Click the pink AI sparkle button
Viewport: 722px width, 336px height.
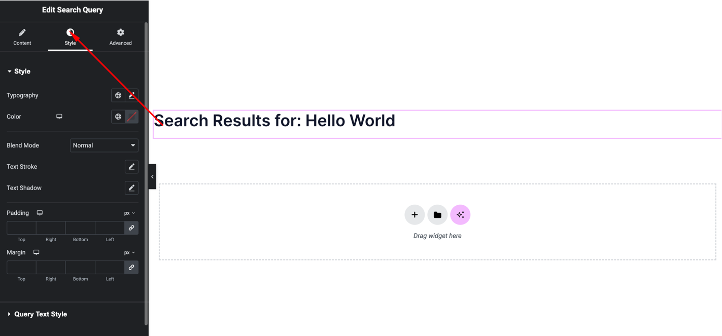tap(460, 215)
